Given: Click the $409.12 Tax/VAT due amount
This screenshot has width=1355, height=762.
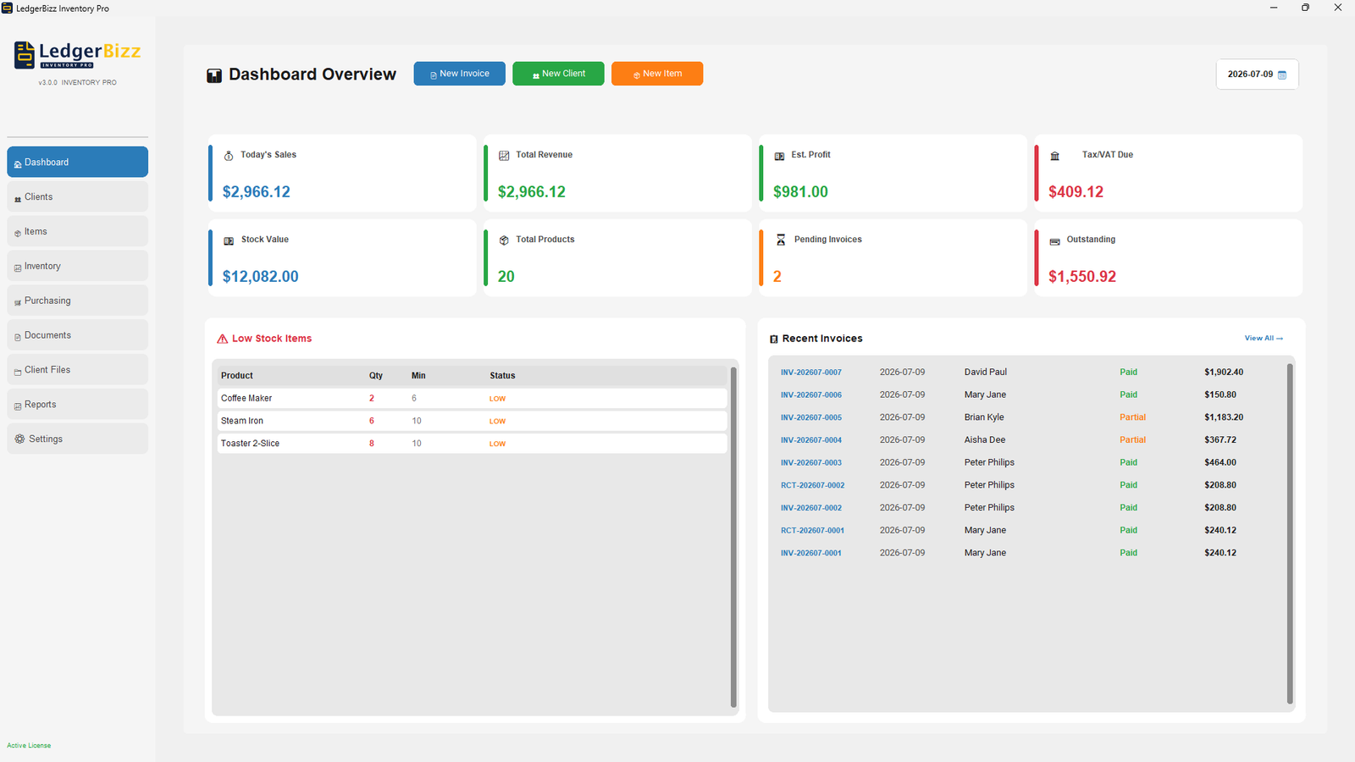Looking at the screenshot, I should pyautogui.click(x=1076, y=192).
